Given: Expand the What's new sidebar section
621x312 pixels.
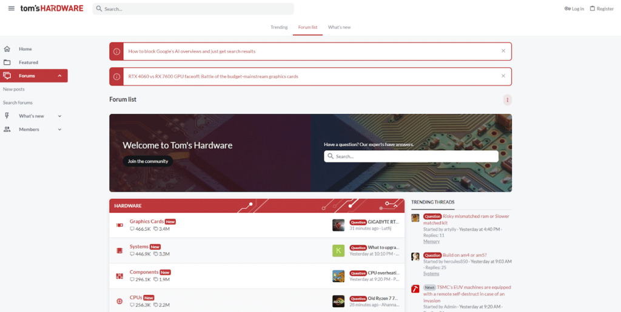Looking at the screenshot, I should click(60, 116).
